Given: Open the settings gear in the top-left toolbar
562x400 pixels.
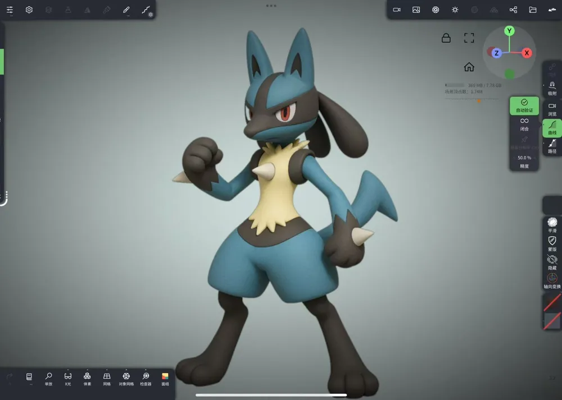Looking at the screenshot, I should 29,10.
